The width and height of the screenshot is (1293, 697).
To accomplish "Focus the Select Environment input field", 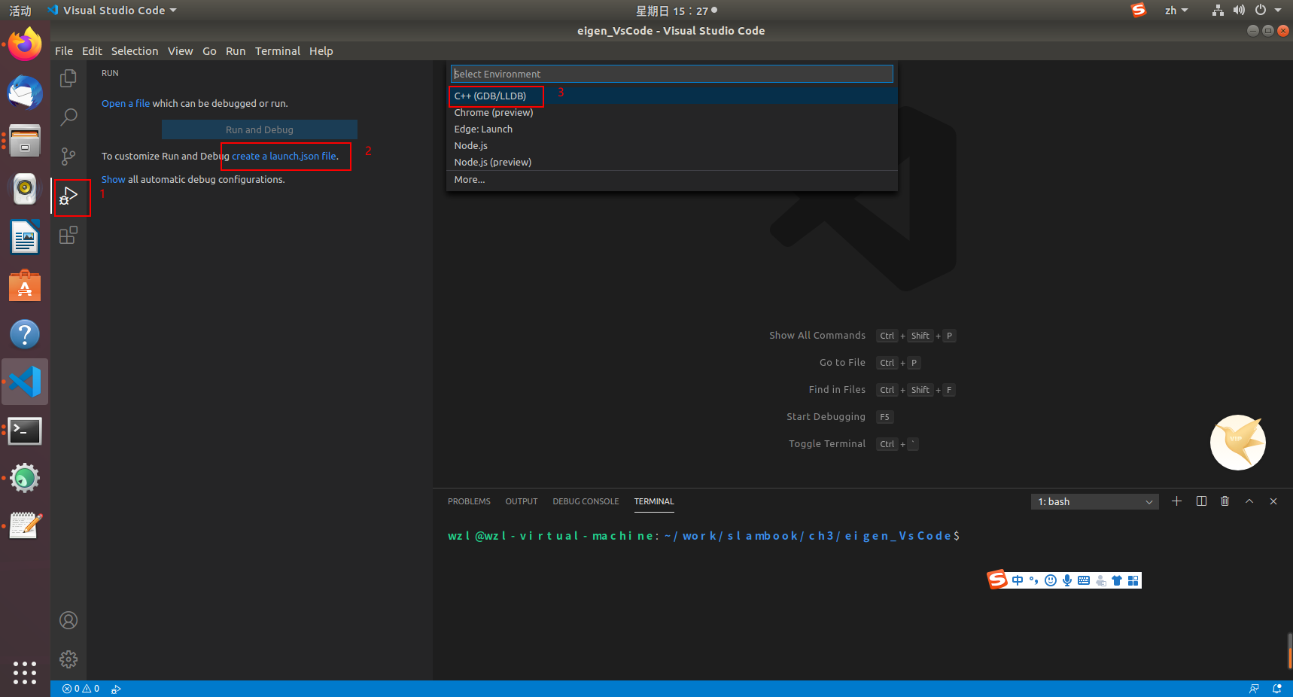I will coord(672,74).
